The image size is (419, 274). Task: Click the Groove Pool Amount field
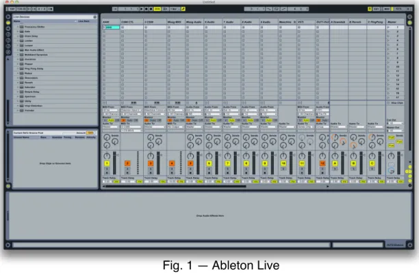(x=90, y=133)
